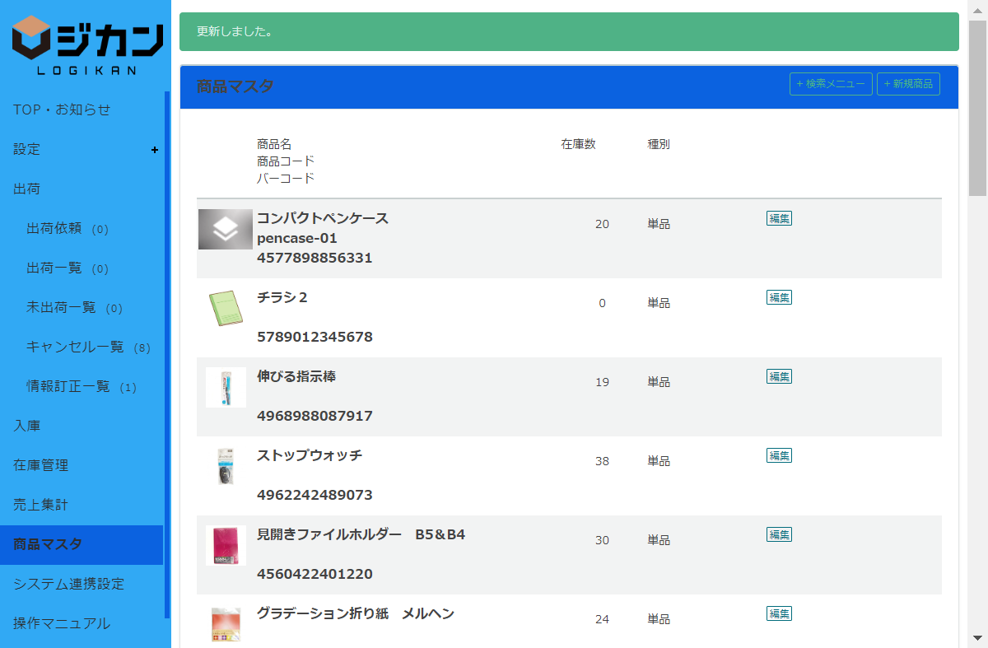The image size is (988, 648).
Task: Open the チラシ２ green notebook thumbnail
Action: pos(226,308)
